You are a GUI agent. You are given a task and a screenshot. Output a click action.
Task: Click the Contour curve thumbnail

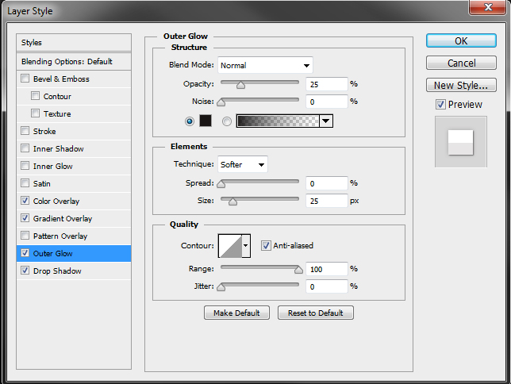(230, 246)
